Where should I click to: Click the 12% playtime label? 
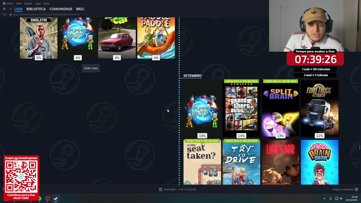pos(320,136)
